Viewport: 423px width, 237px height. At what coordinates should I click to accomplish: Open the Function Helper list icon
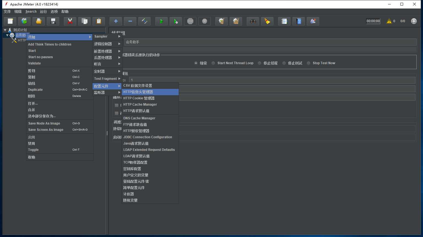[284, 21]
